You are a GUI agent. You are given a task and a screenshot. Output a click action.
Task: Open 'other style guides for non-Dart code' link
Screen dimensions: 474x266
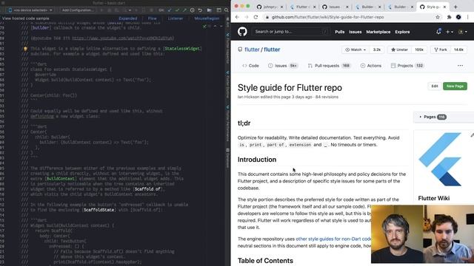click(x=333, y=239)
